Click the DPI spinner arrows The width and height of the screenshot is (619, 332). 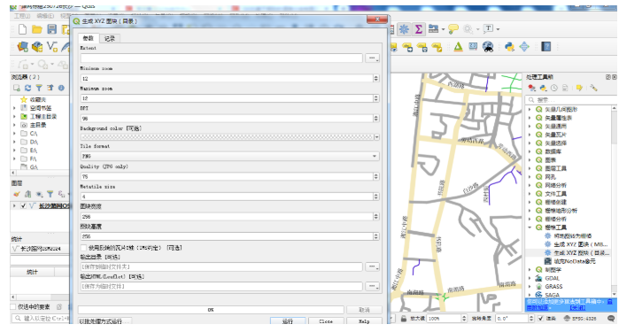point(375,118)
